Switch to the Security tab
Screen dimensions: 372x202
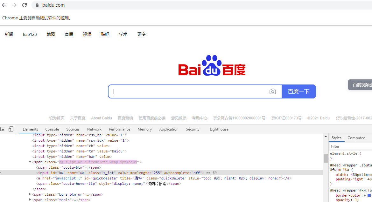pyautogui.click(x=193, y=129)
